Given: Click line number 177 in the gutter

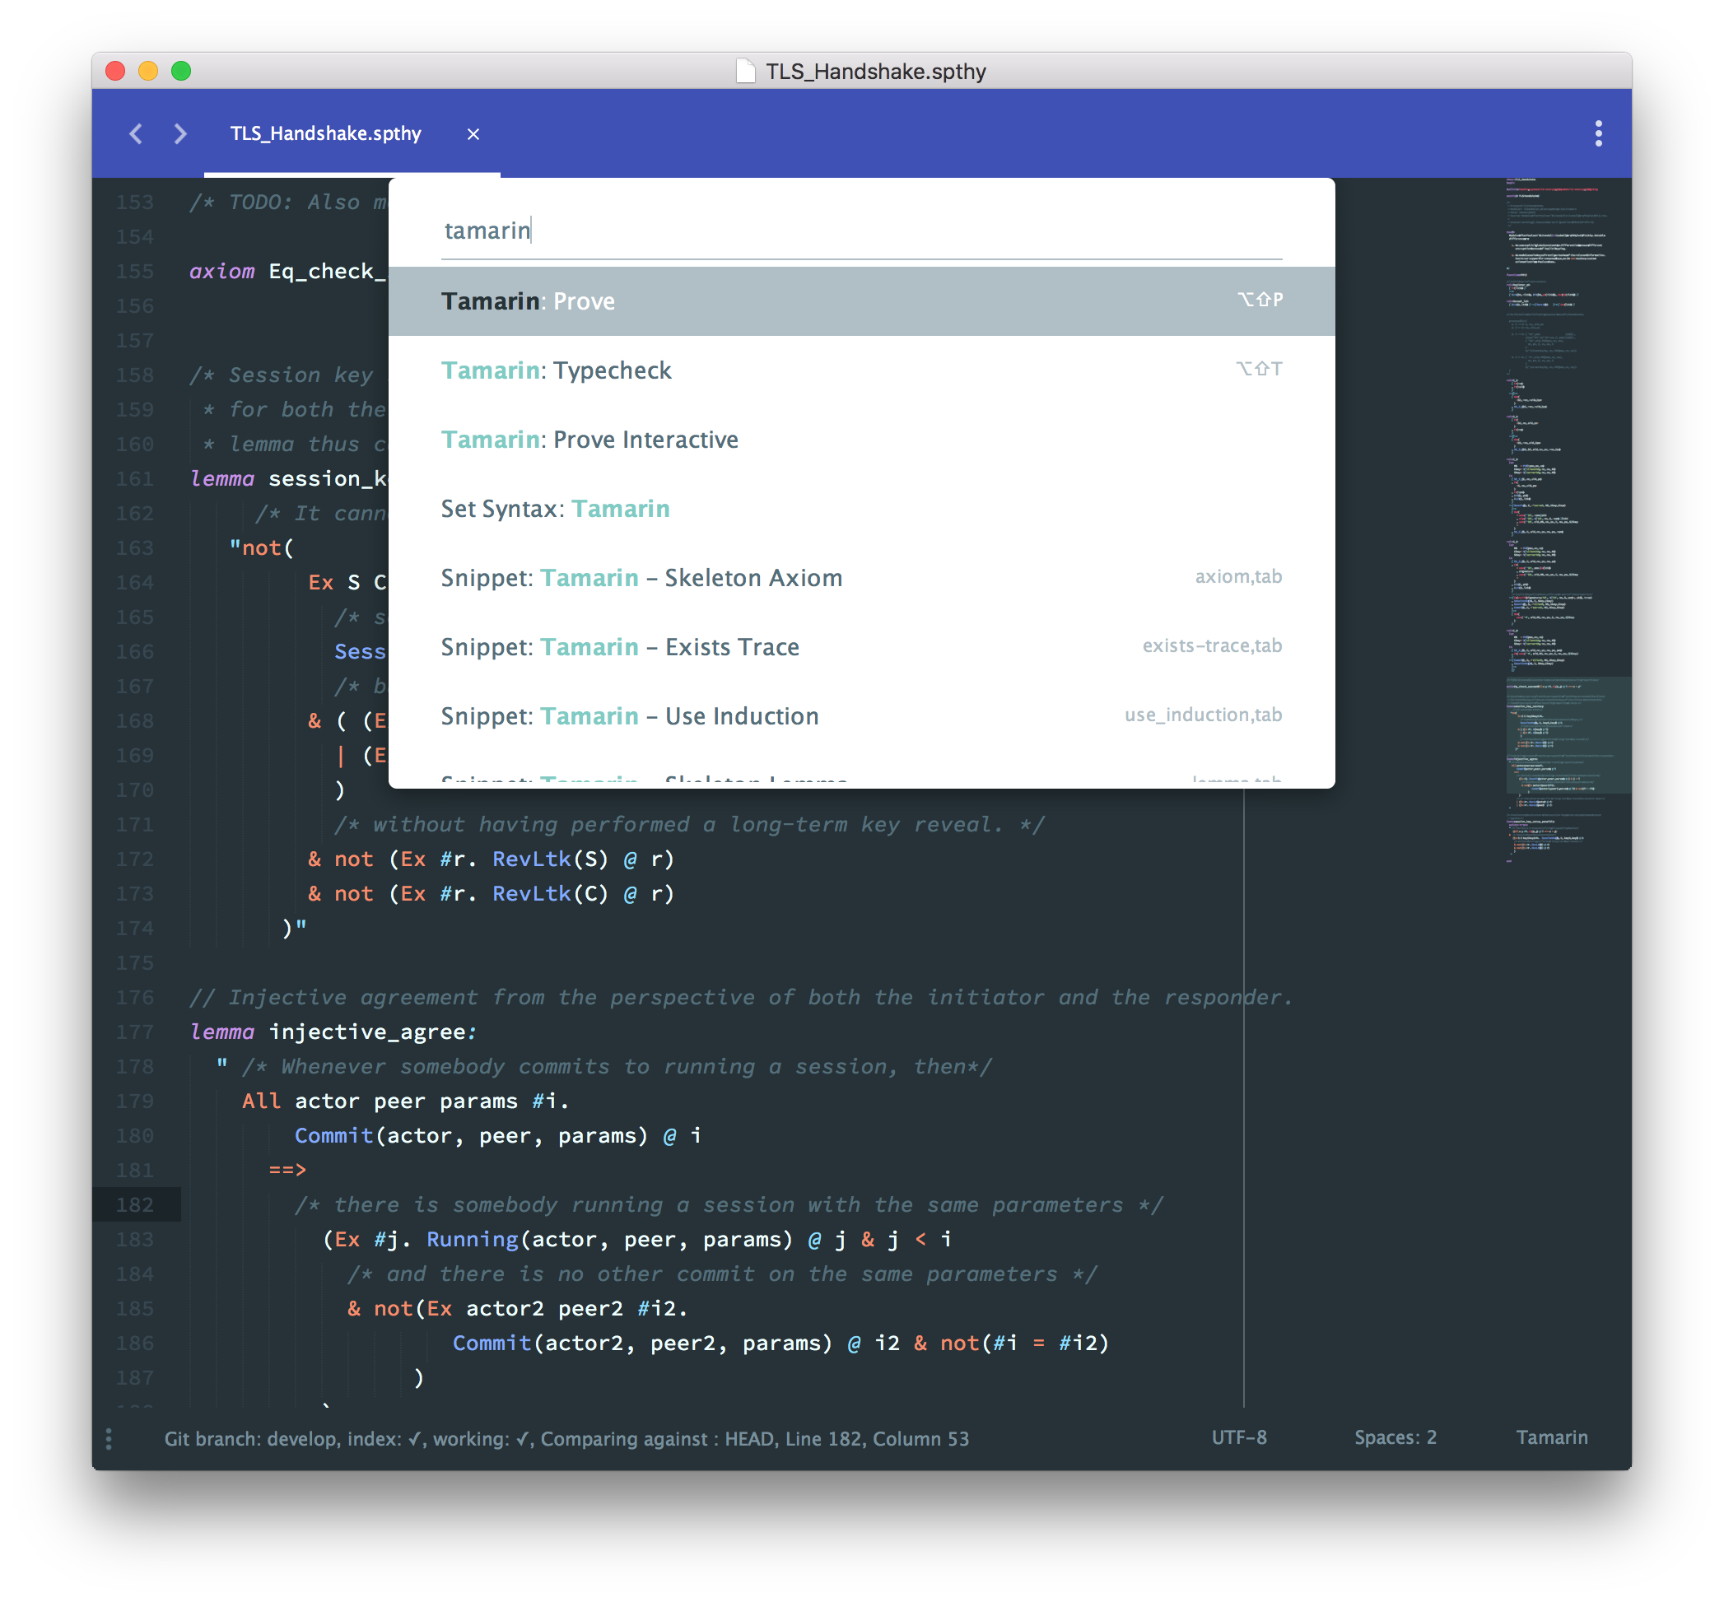Looking at the screenshot, I should (x=134, y=1032).
